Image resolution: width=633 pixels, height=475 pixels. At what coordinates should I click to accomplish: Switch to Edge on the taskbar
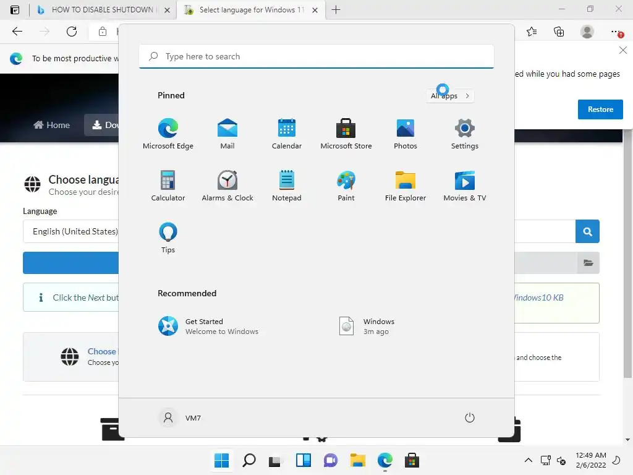384,460
